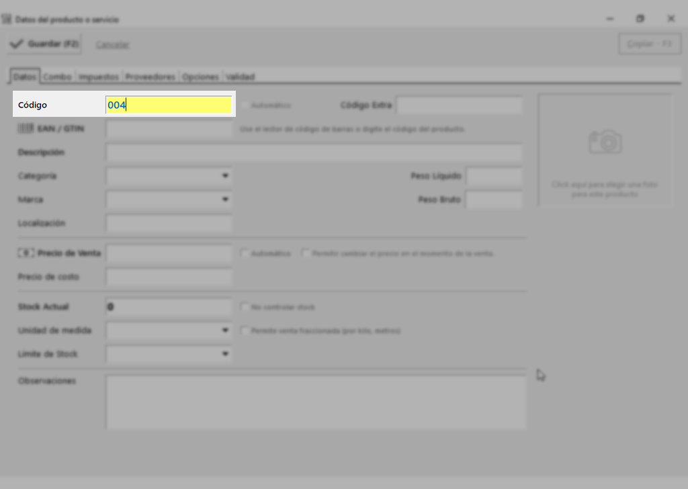
Task: Click the Peso Bruto field
Action: click(x=494, y=199)
